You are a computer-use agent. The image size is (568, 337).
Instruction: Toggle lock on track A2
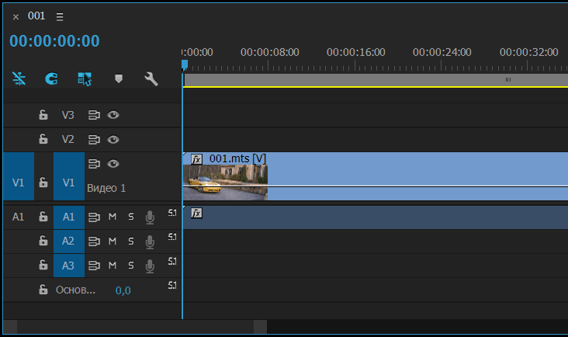tap(43, 241)
